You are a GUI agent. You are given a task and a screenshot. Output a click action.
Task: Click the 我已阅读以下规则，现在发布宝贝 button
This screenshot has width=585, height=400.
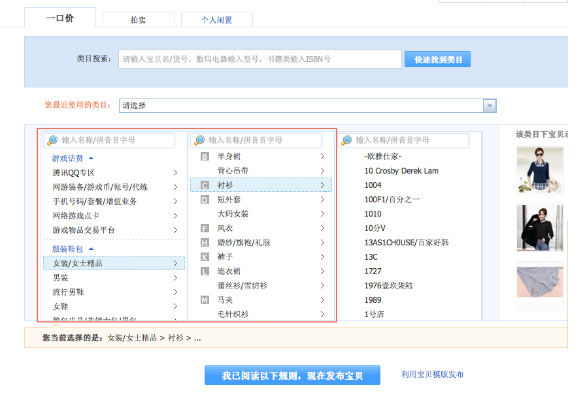coord(292,375)
